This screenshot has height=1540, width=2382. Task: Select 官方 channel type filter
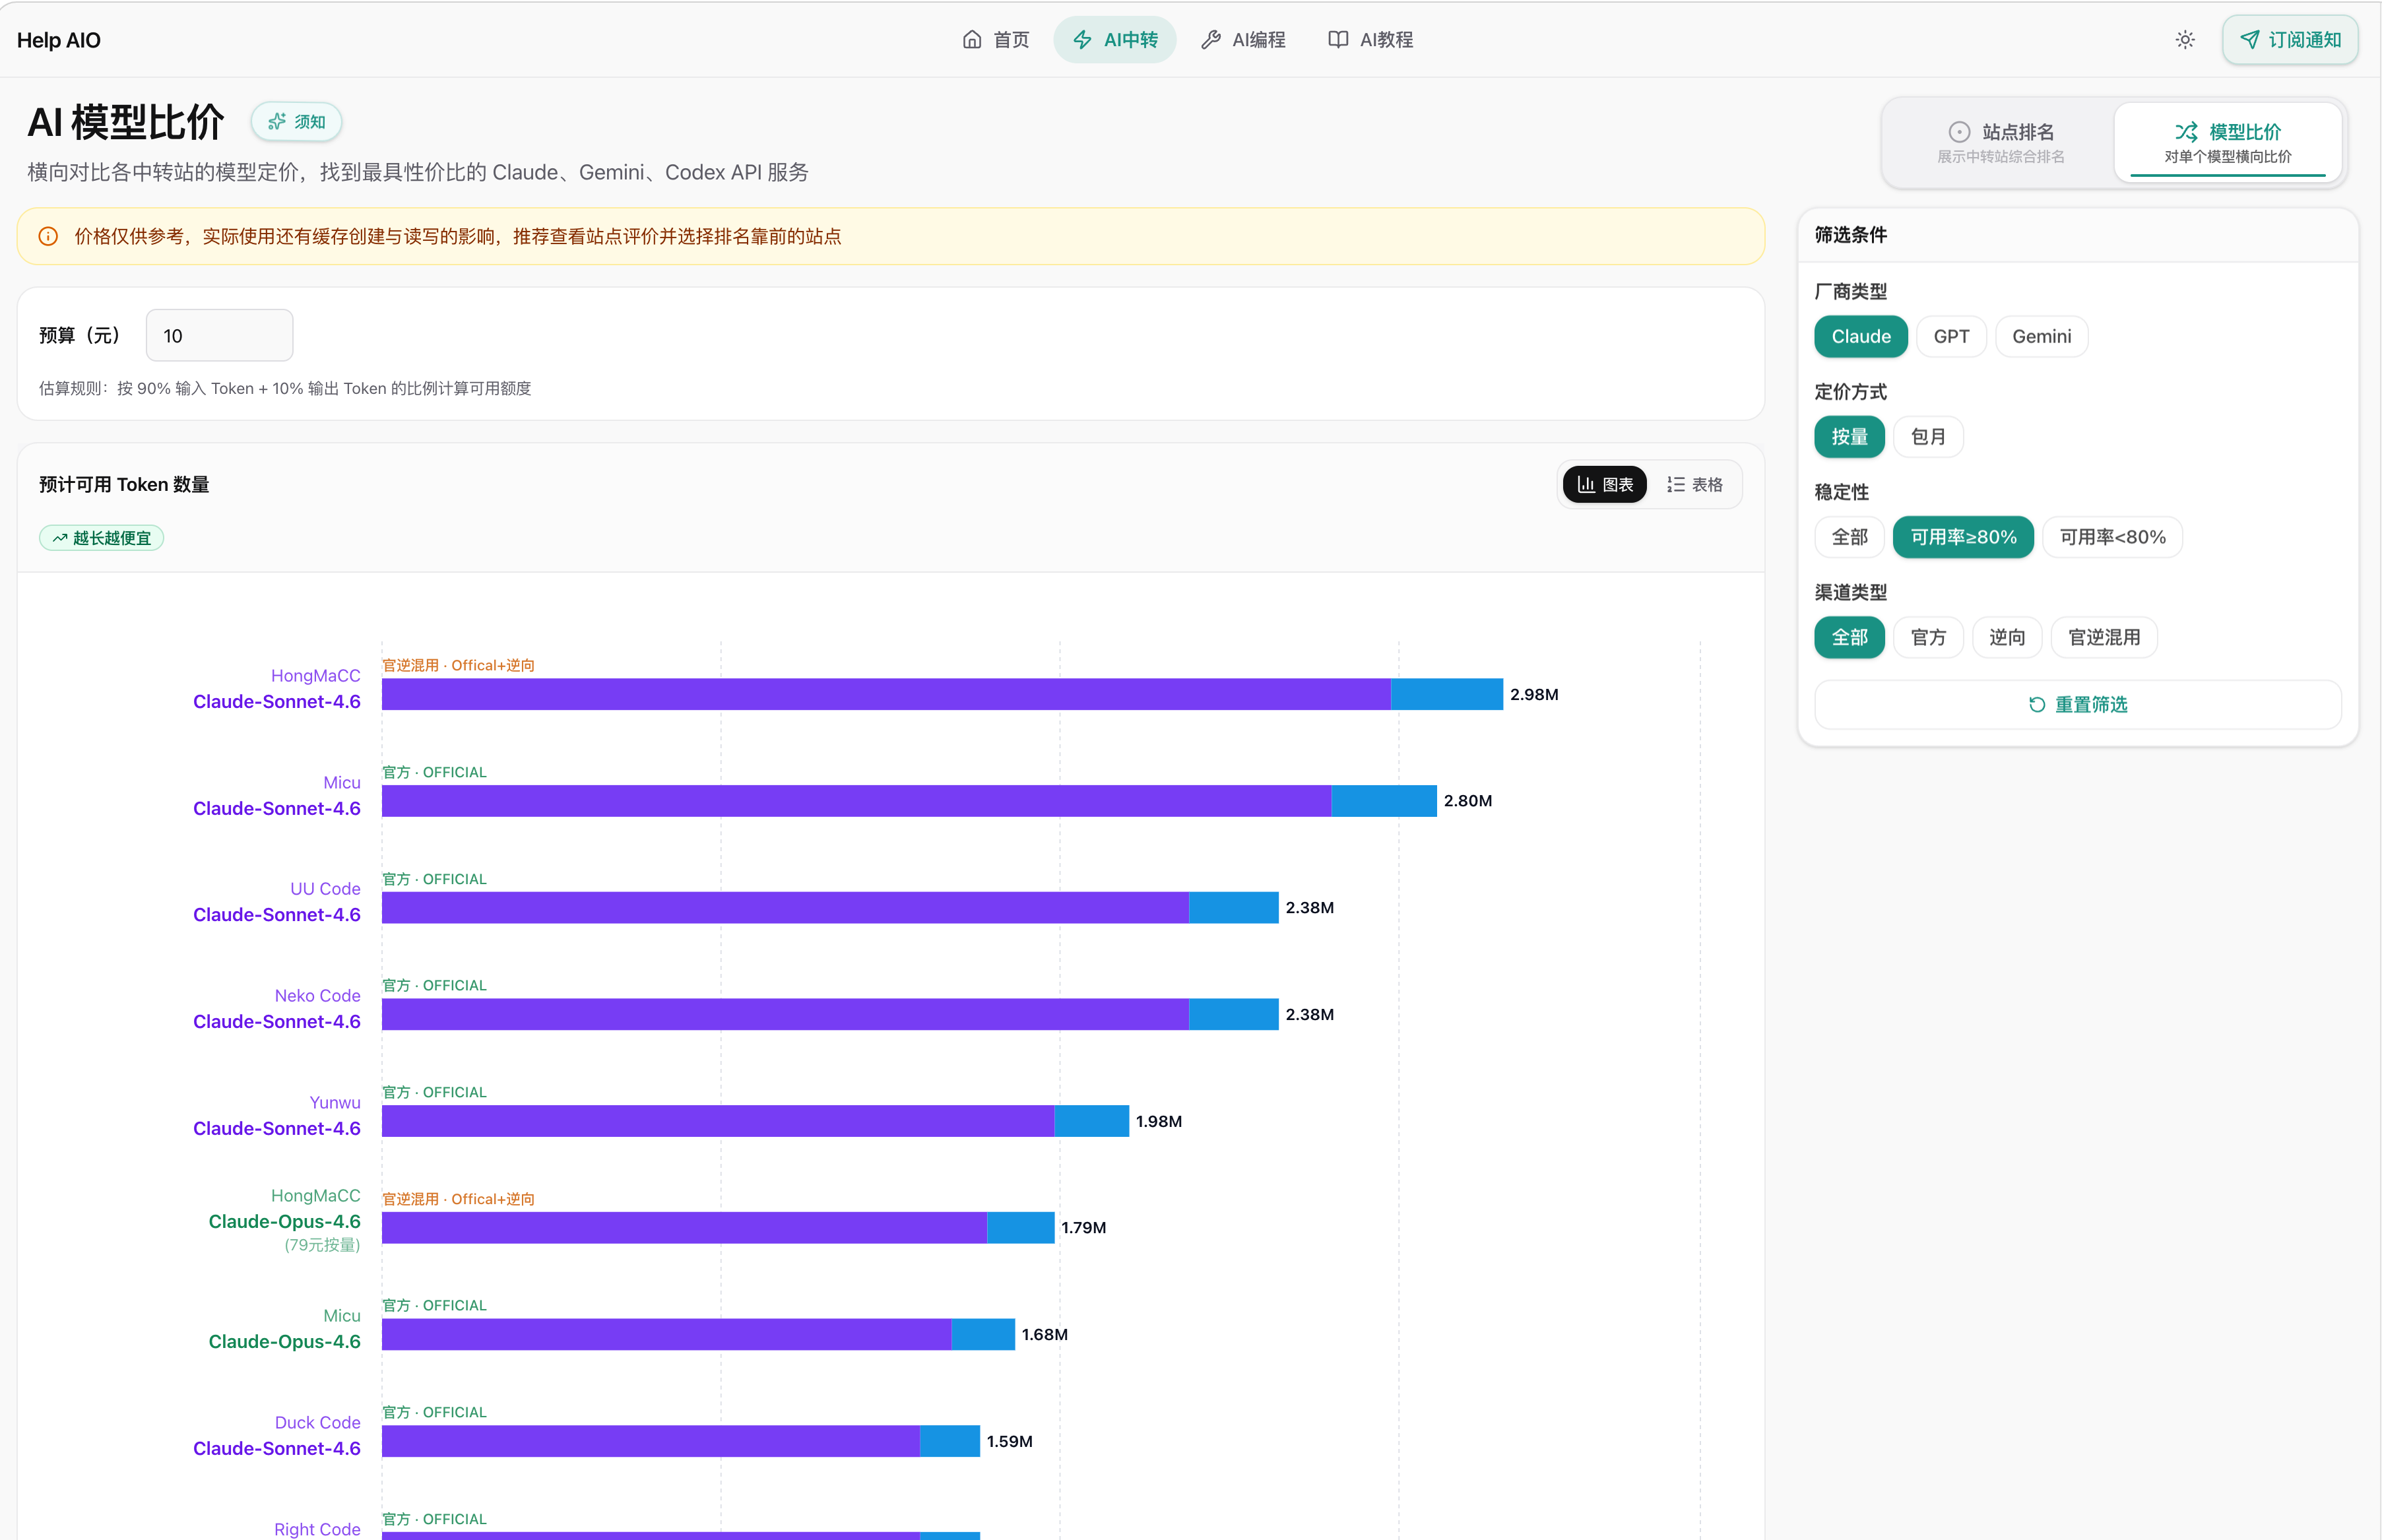click(x=1927, y=638)
